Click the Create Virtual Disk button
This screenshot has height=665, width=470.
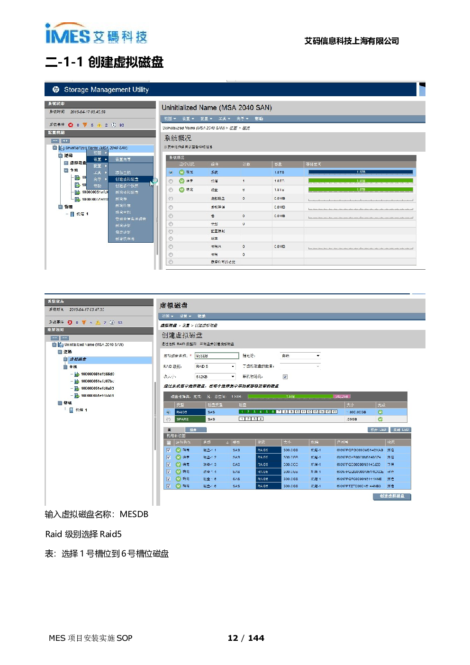(392, 496)
